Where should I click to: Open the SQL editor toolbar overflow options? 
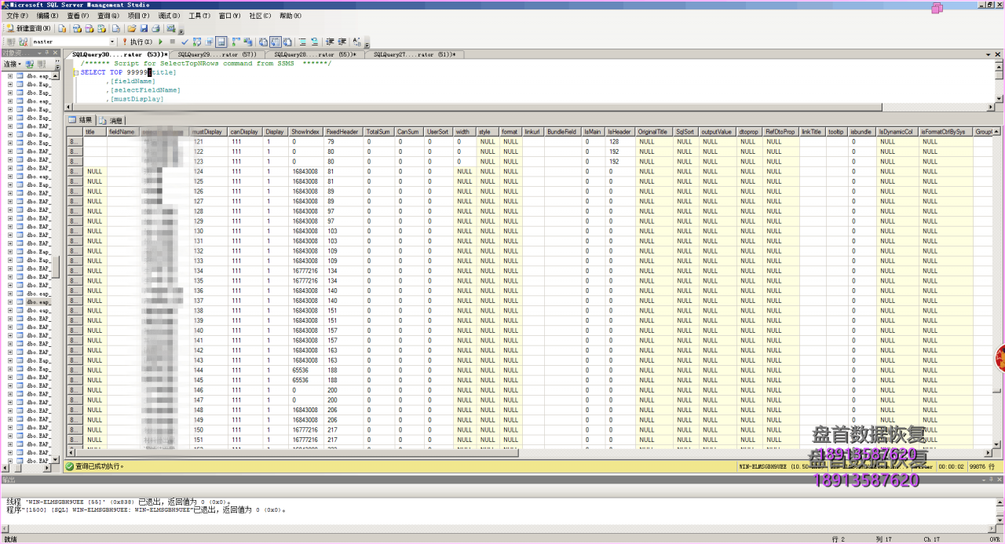[367, 44]
